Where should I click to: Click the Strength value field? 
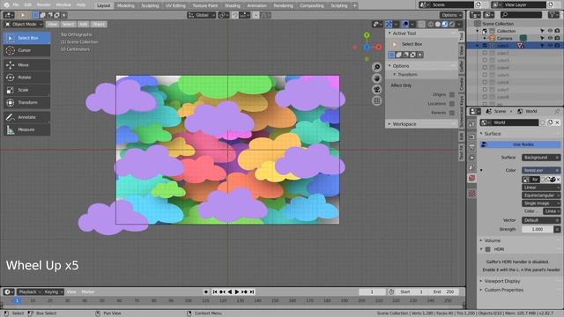click(538, 229)
